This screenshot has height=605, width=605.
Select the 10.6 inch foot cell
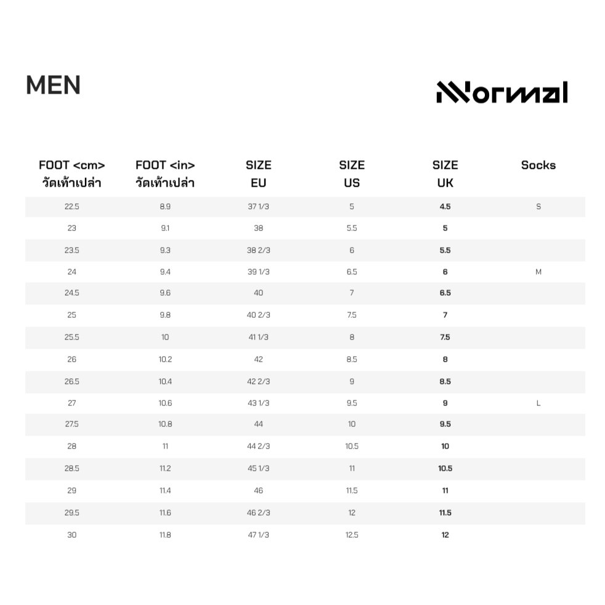[165, 403]
